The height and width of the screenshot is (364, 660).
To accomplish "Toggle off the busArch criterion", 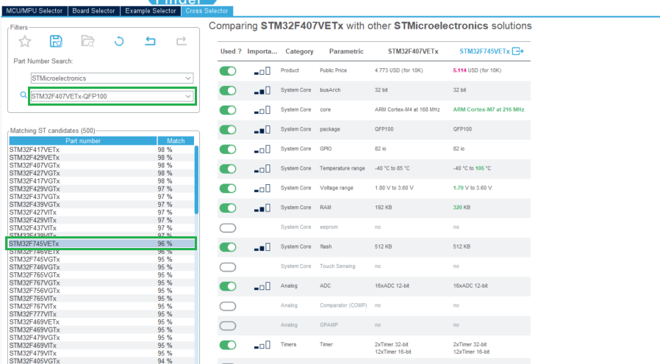I will point(228,90).
